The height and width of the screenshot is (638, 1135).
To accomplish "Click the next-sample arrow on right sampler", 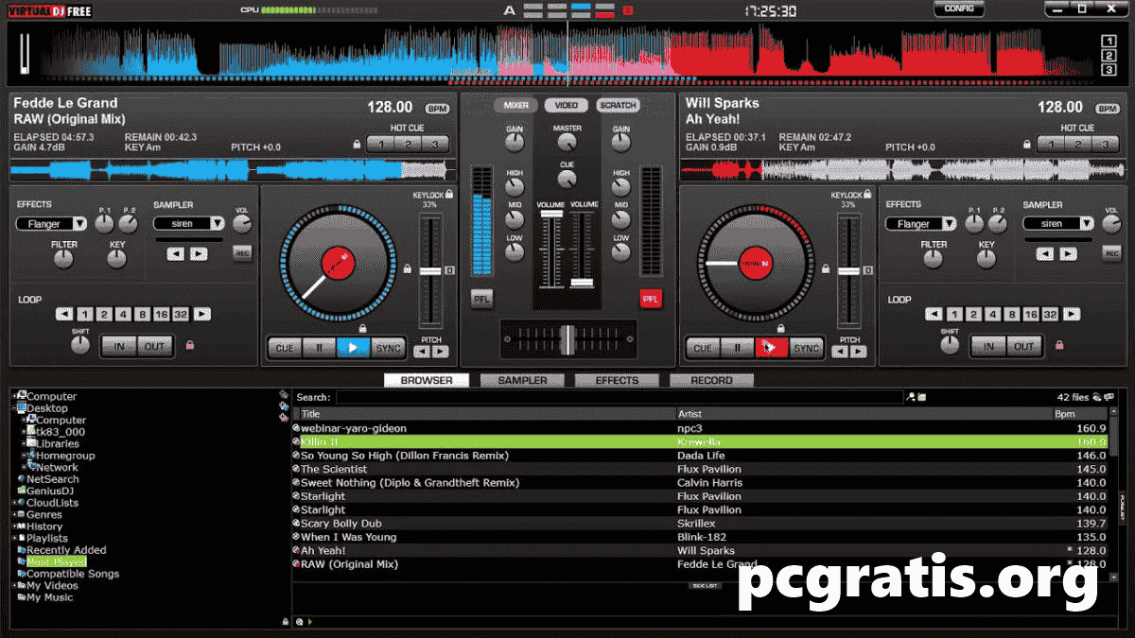I will [1067, 253].
